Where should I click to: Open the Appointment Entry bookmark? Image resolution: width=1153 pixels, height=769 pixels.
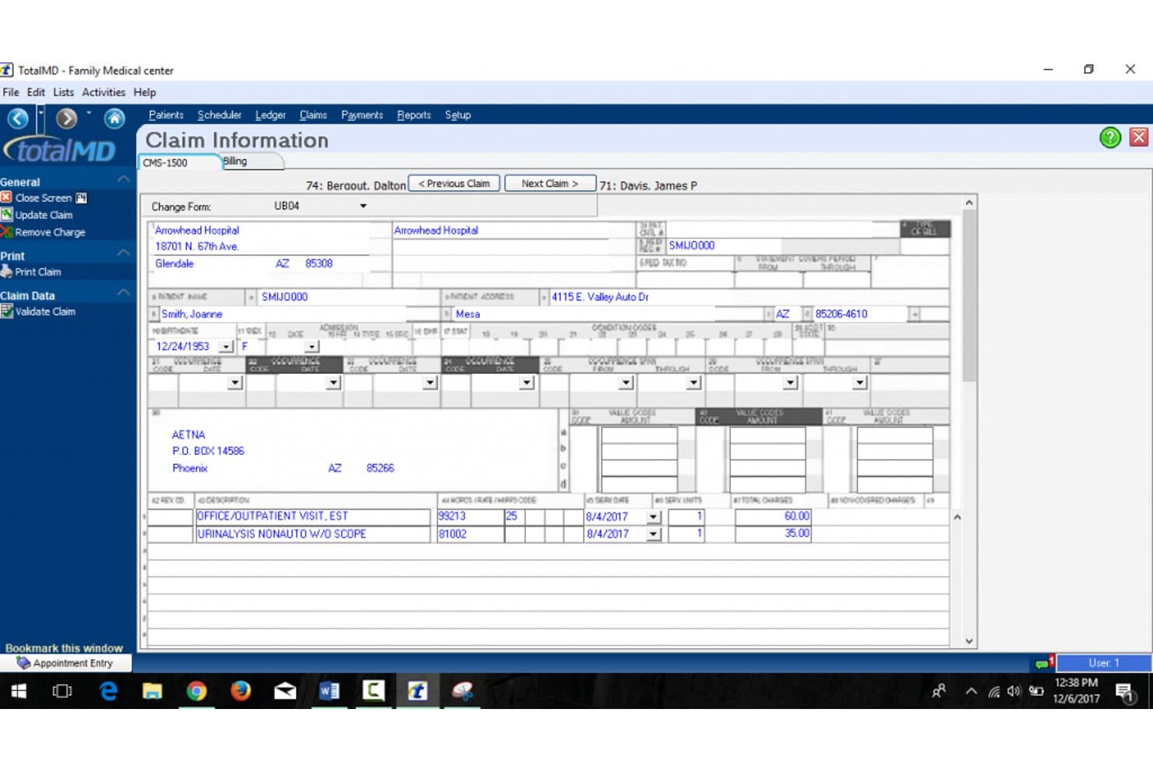click(65, 663)
